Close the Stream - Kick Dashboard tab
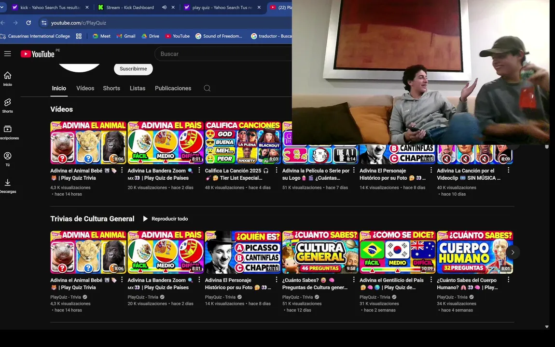This screenshot has width=555, height=347. [173, 7]
